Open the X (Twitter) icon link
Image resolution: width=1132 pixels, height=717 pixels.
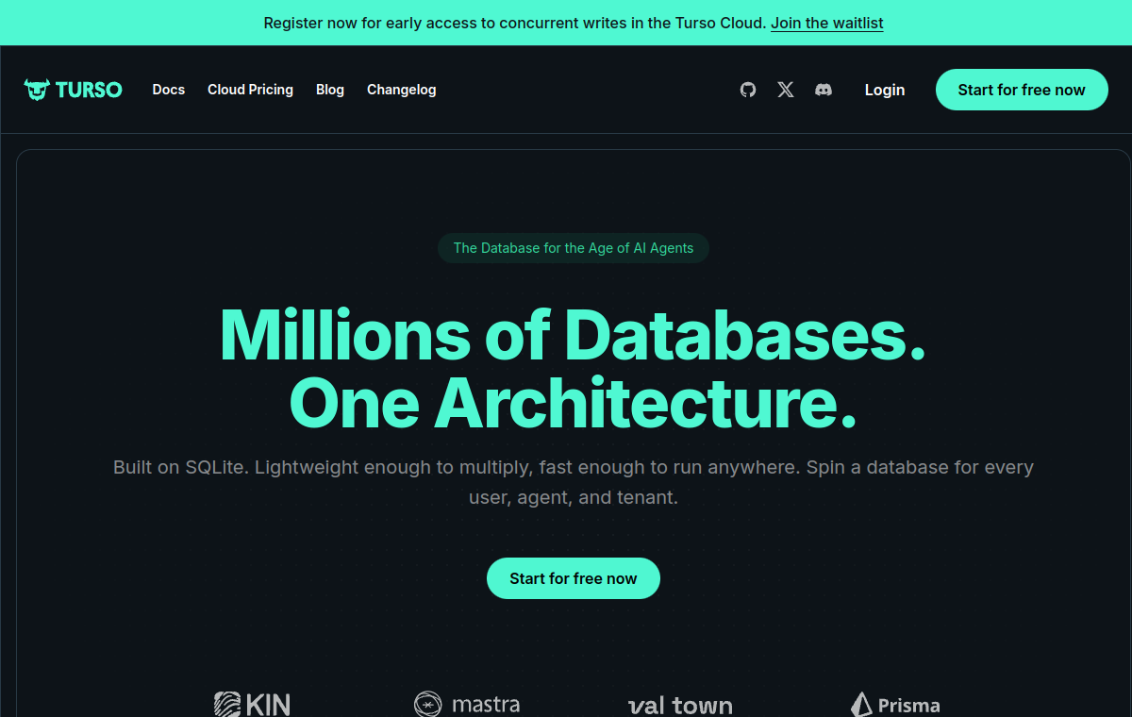coord(786,90)
